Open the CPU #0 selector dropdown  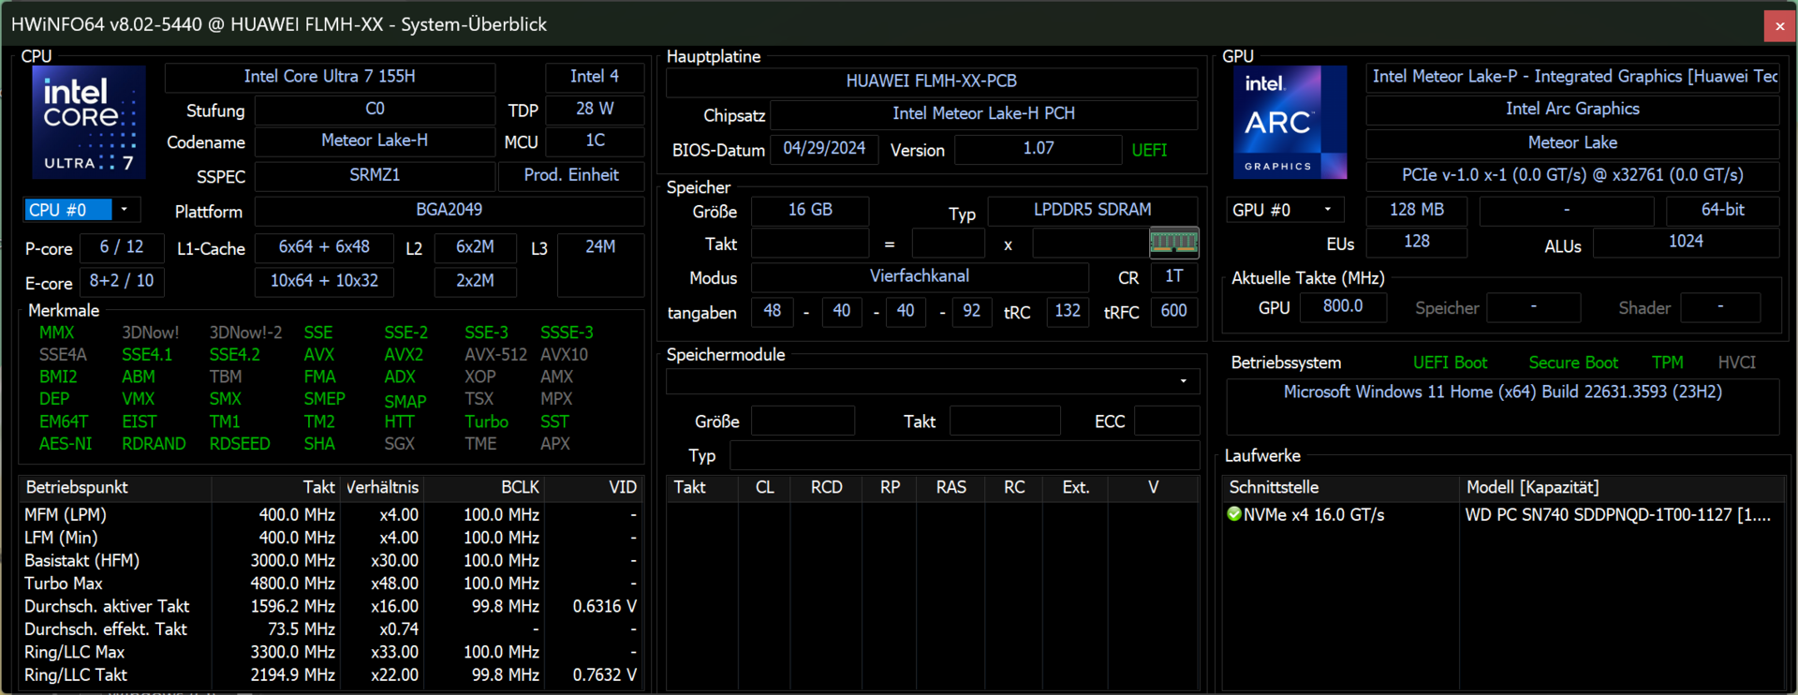point(124,210)
